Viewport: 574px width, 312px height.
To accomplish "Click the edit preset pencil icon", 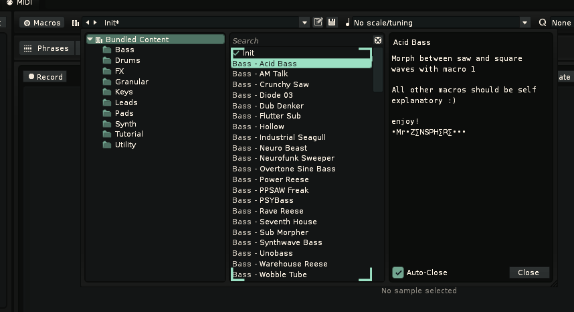I will [318, 22].
